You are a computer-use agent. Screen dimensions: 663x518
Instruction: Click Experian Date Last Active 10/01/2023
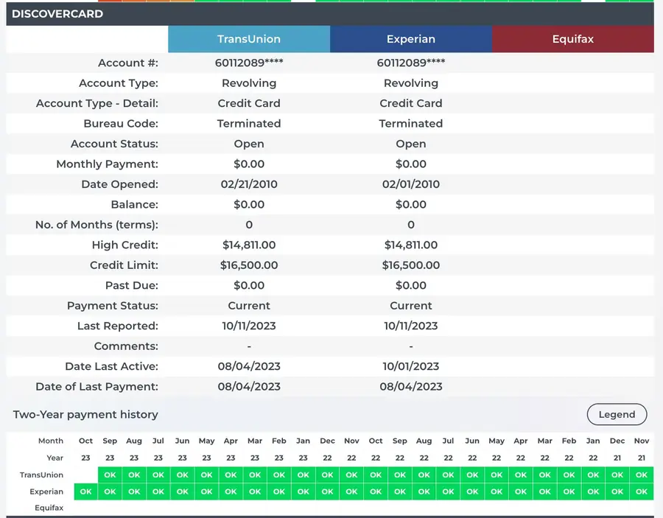point(411,367)
